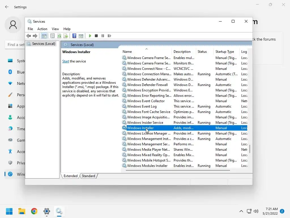Click the vertical scrollbar in services list
Viewport: 290px width, 218px height.
pyautogui.click(x=250, y=149)
